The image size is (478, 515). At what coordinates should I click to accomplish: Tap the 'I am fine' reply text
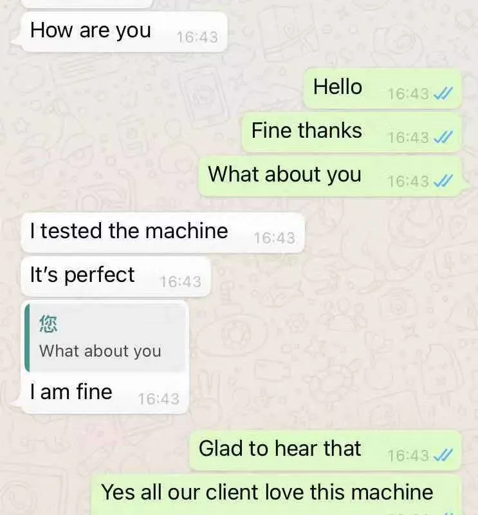coord(71,392)
